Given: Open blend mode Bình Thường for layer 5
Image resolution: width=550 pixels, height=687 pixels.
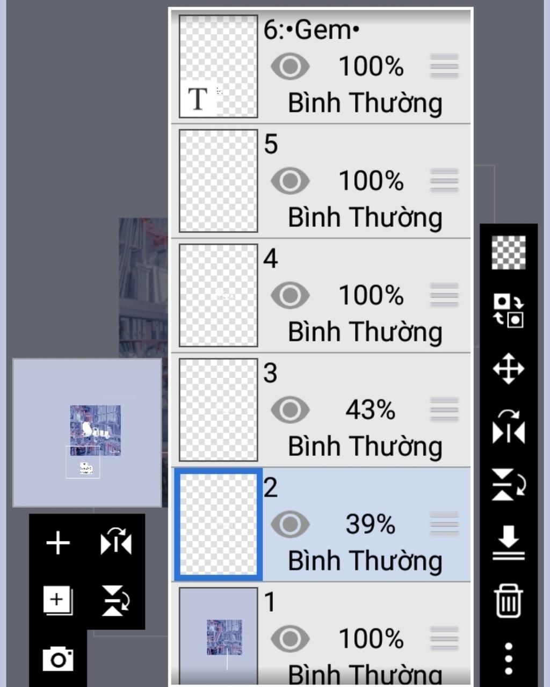Looking at the screenshot, I should (x=365, y=217).
